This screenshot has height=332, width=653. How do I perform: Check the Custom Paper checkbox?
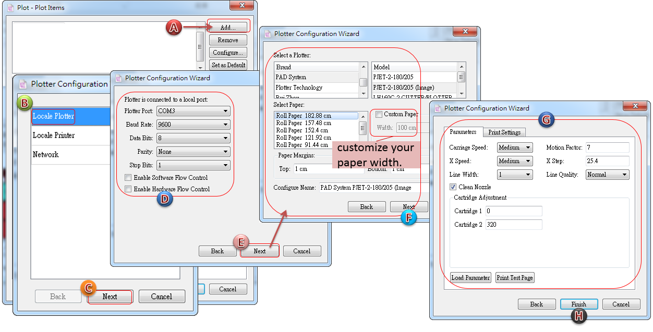379,114
